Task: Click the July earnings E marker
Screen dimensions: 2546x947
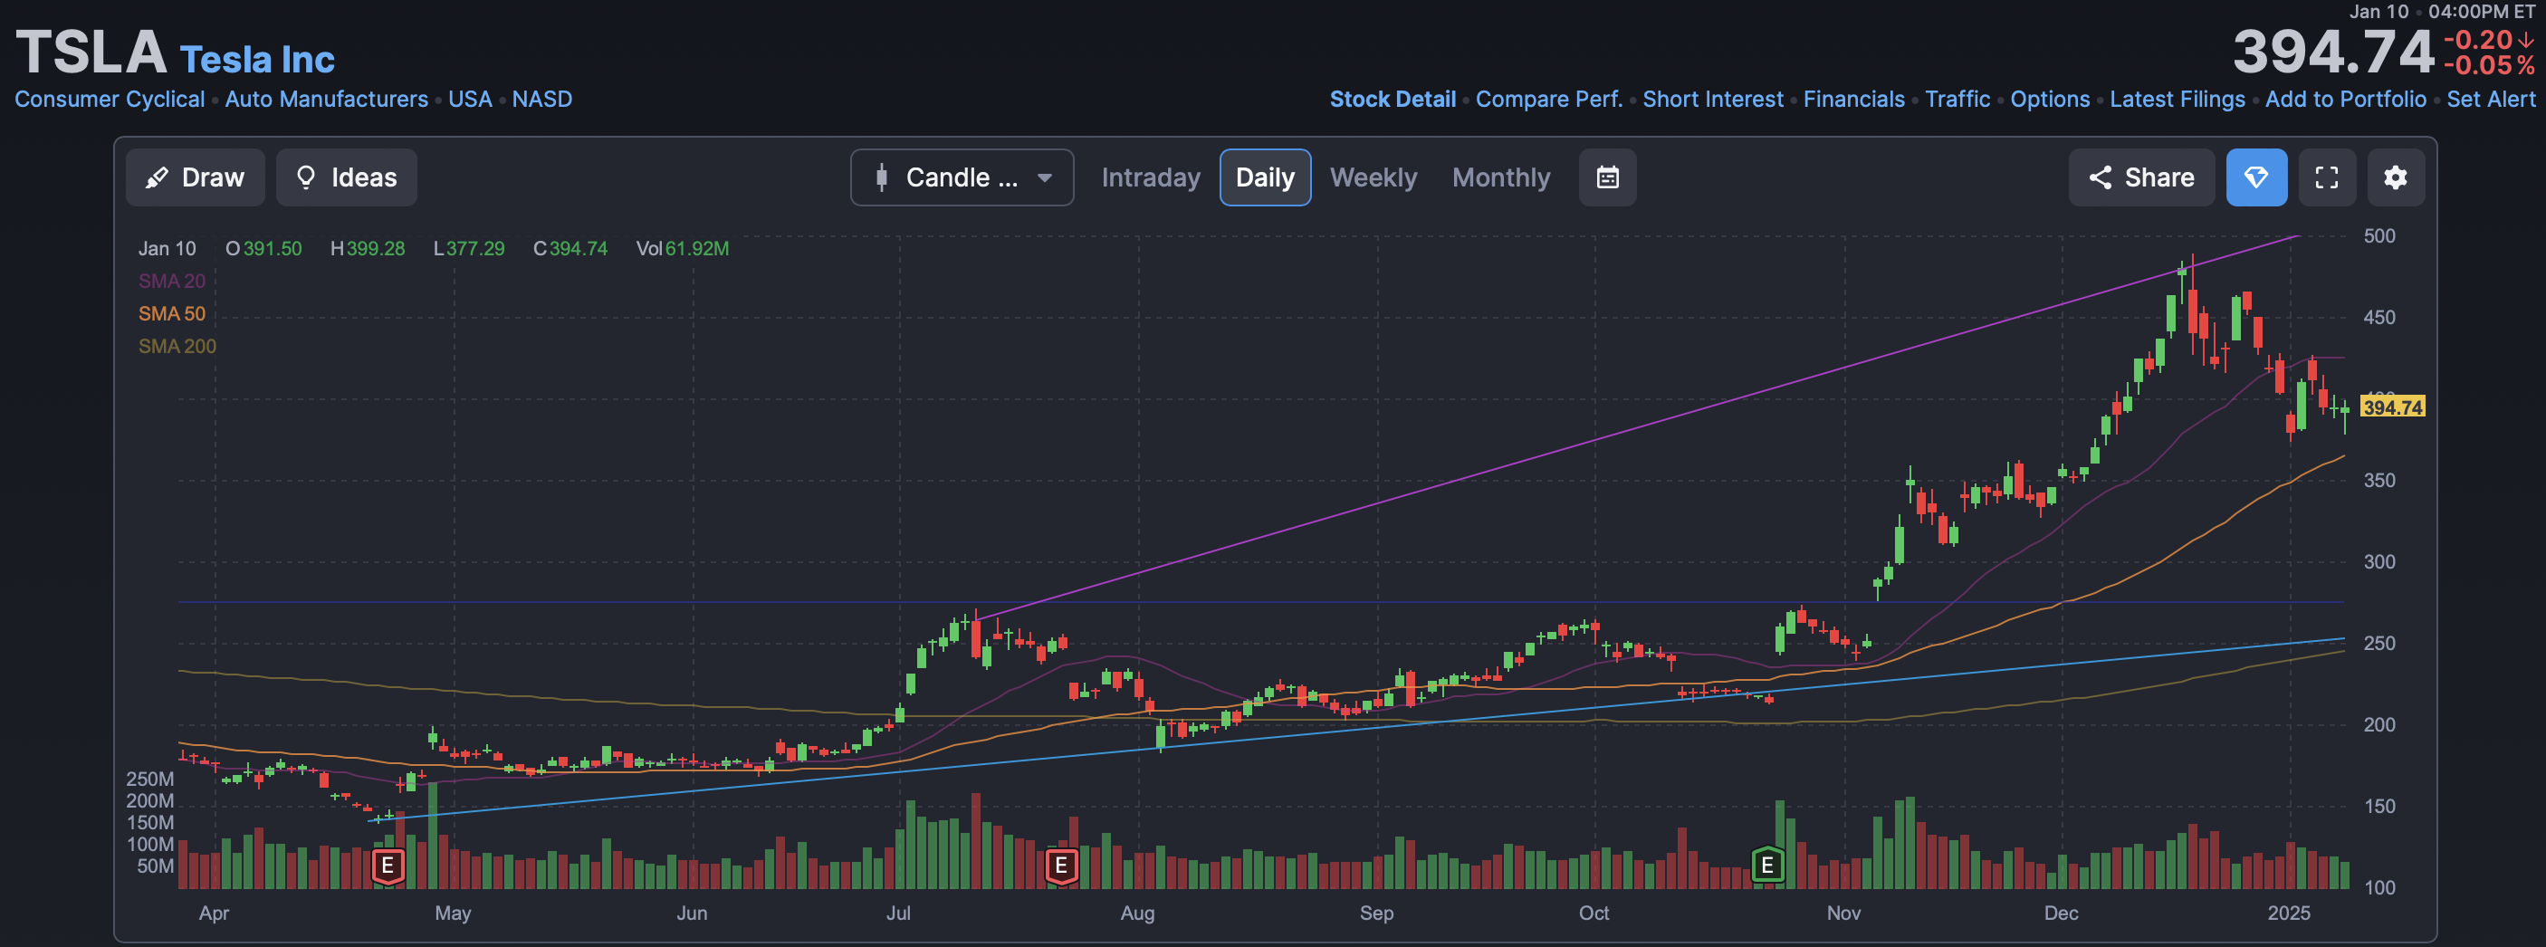Action: click(x=1060, y=866)
